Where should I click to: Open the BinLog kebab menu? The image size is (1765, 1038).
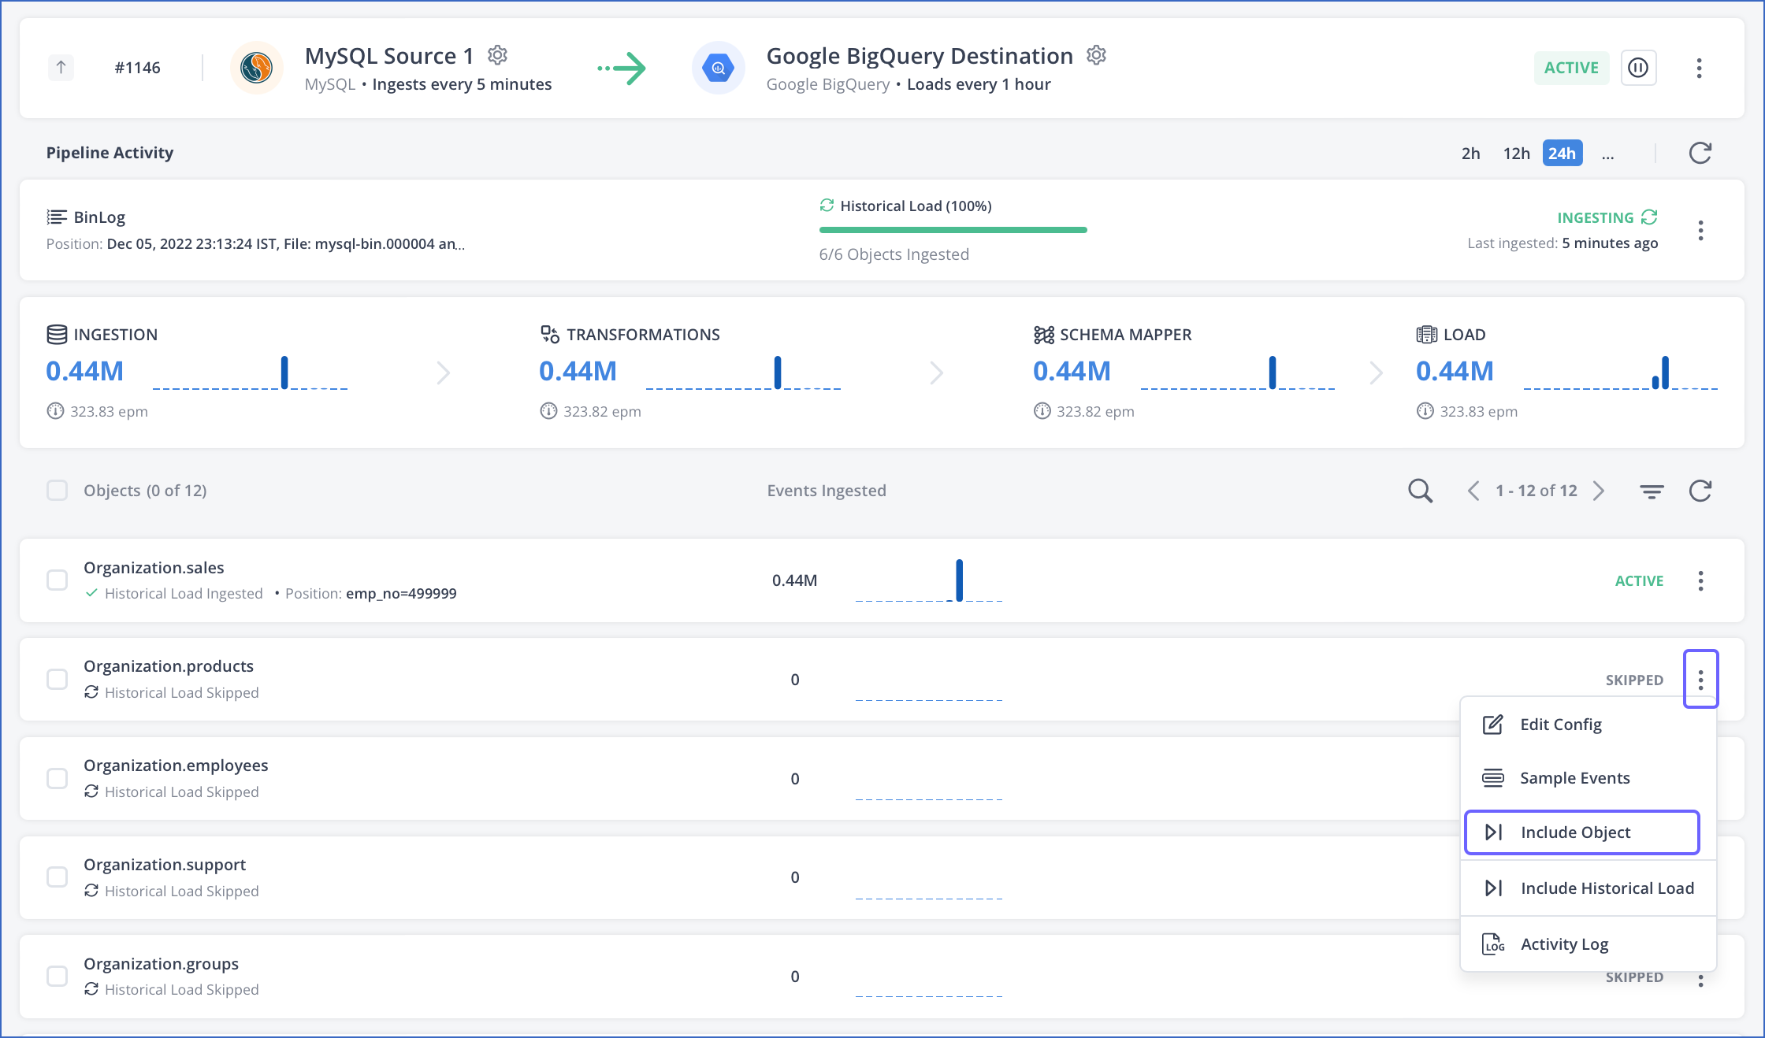(1701, 231)
